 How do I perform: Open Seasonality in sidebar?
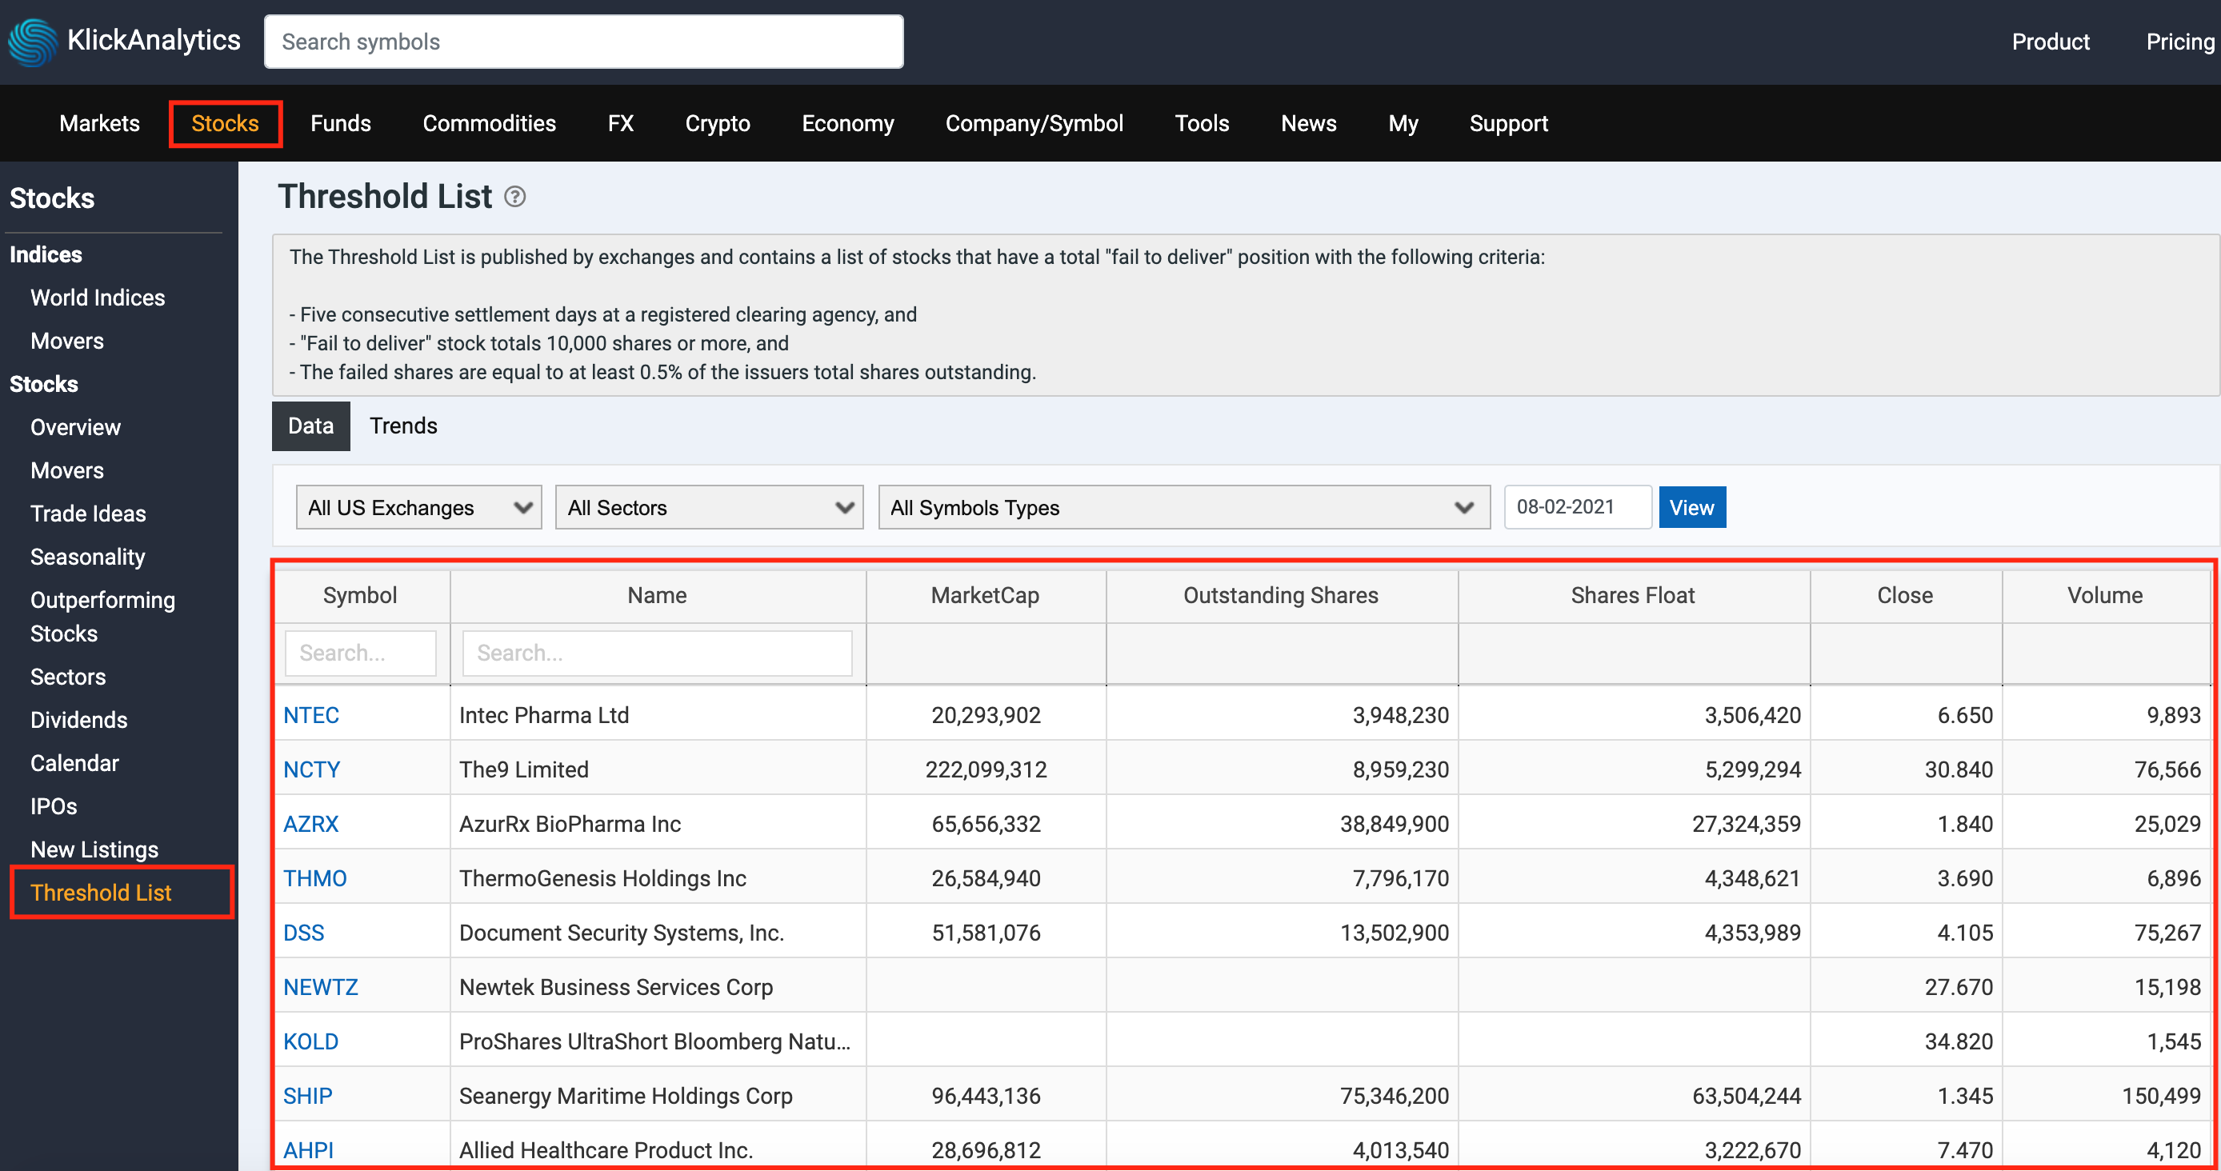(87, 557)
